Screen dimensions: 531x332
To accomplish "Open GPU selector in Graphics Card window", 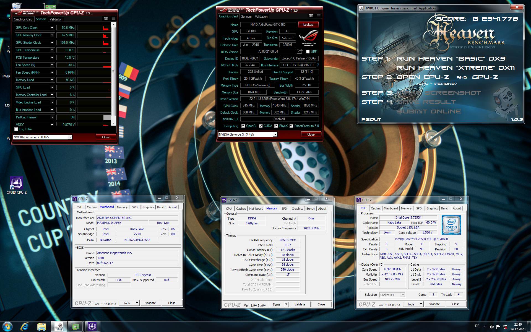I will click(248, 134).
